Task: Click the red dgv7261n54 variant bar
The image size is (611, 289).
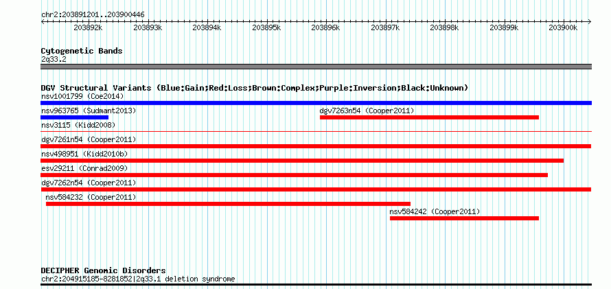Action: [x=316, y=146]
